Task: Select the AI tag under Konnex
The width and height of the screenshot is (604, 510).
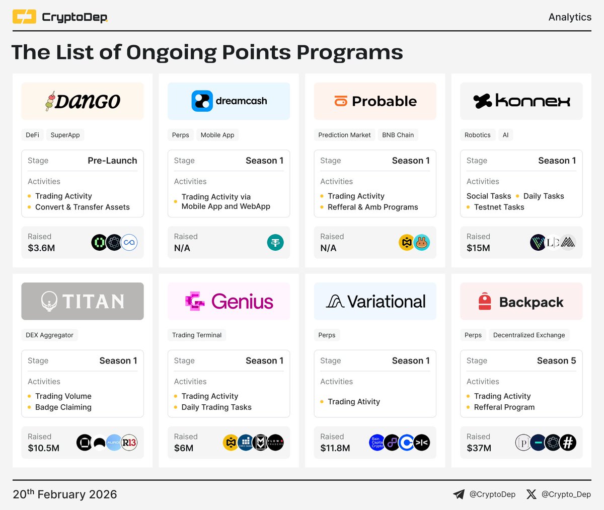Action: pyautogui.click(x=505, y=135)
